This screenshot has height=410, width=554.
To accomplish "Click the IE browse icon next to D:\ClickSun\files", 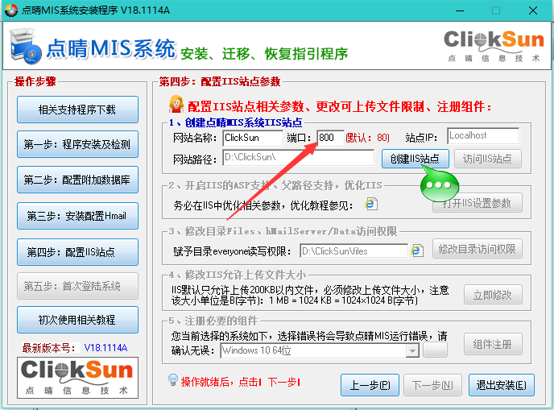I will (417, 251).
